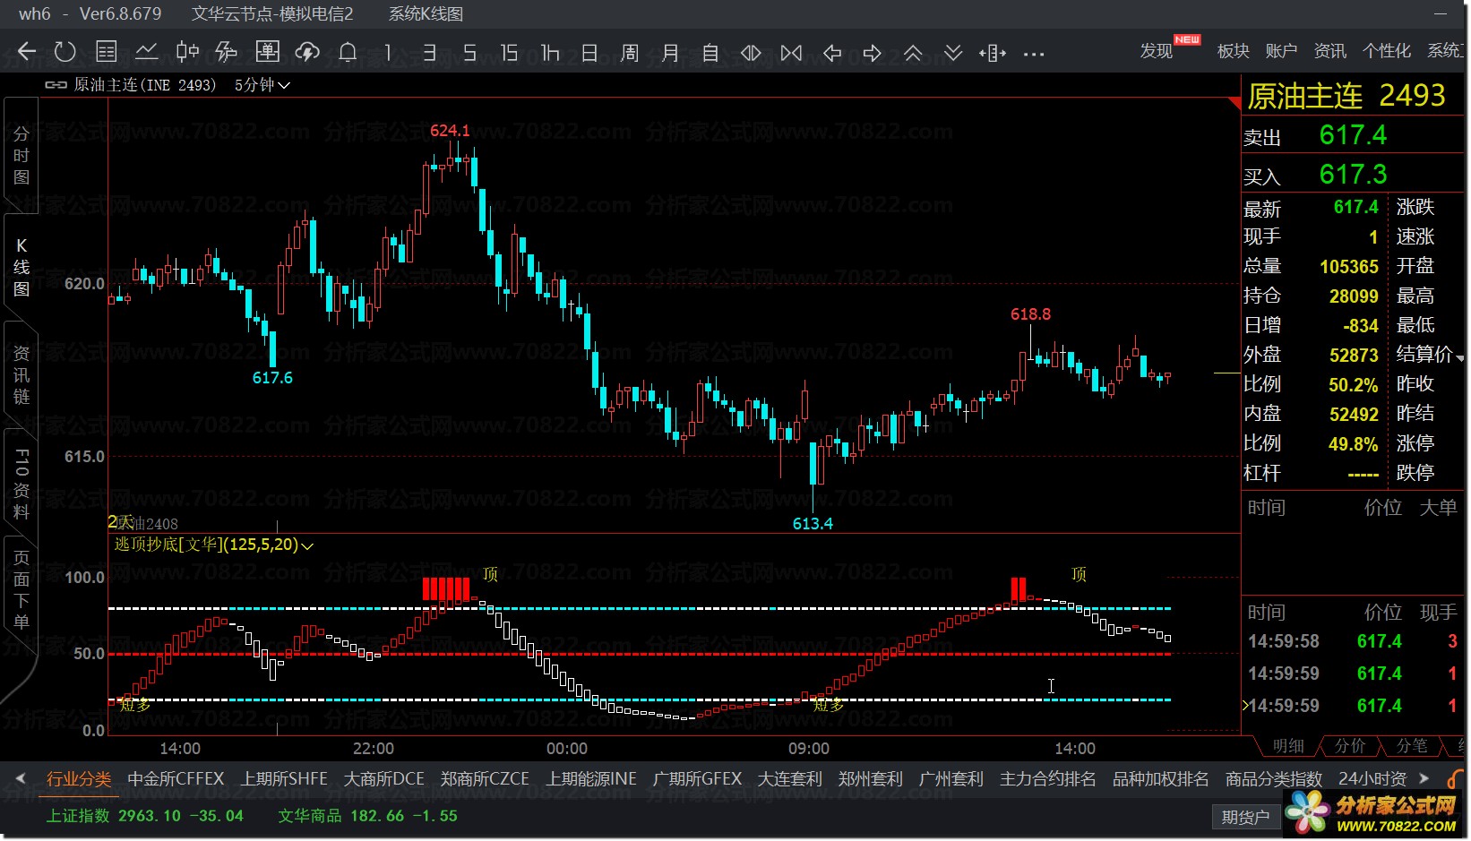Select the 5-minute period button
The width and height of the screenshot is (1471, 841).
[x=469, y=52]
